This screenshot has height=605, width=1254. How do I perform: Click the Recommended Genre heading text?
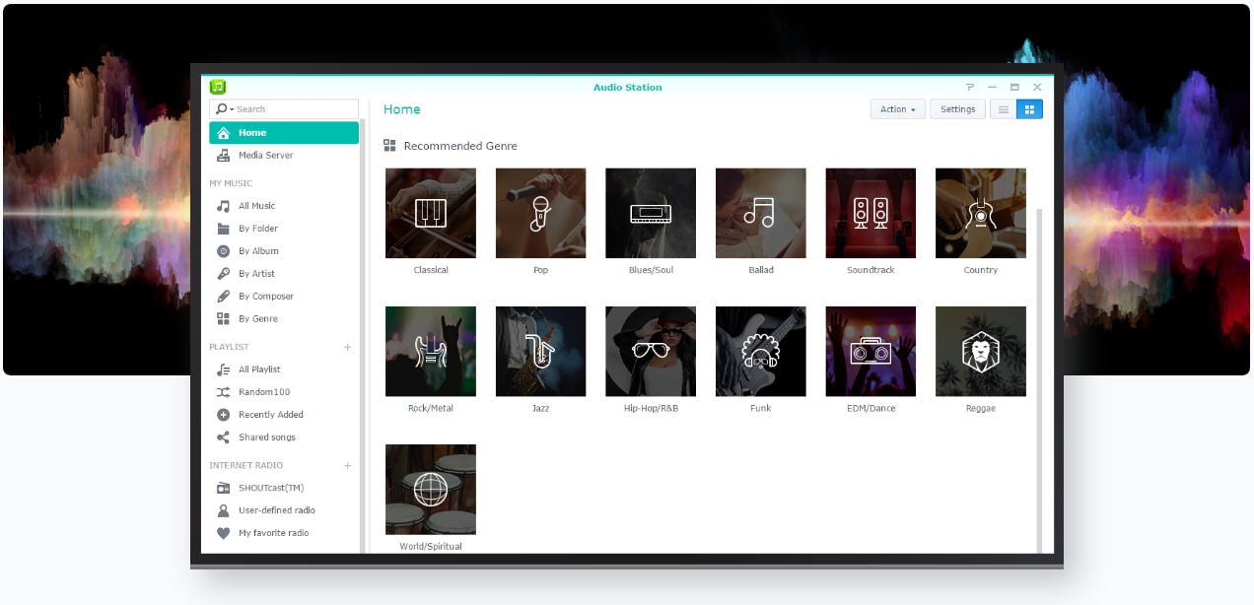[460, 146]
